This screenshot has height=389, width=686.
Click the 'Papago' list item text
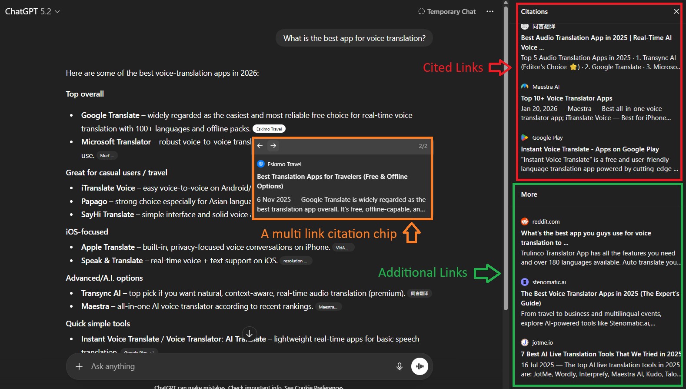click(94, 201)
